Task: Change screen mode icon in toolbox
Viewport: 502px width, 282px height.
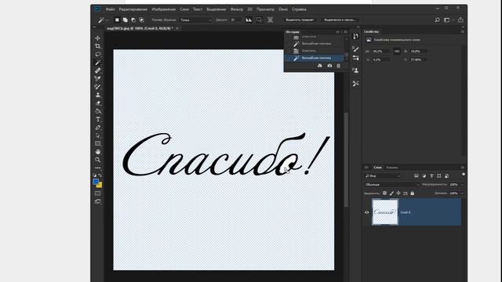Action: (x=97, y=201)
